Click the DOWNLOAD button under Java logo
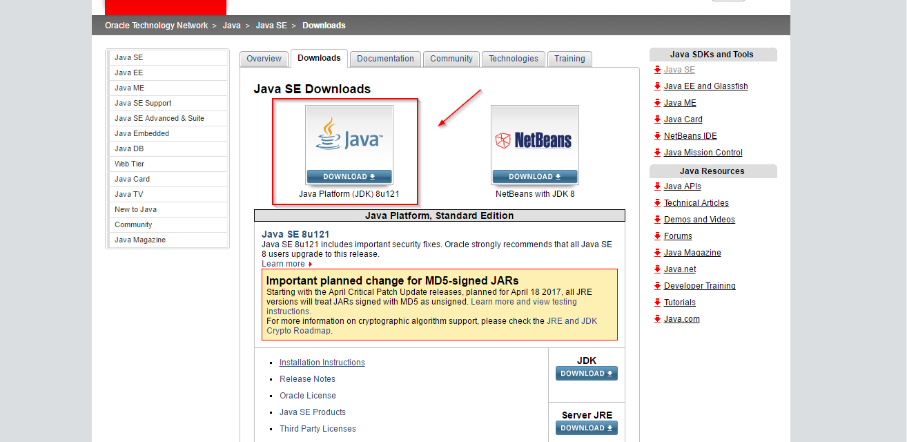The image size is (907, 442). click(x=349, y=177)
